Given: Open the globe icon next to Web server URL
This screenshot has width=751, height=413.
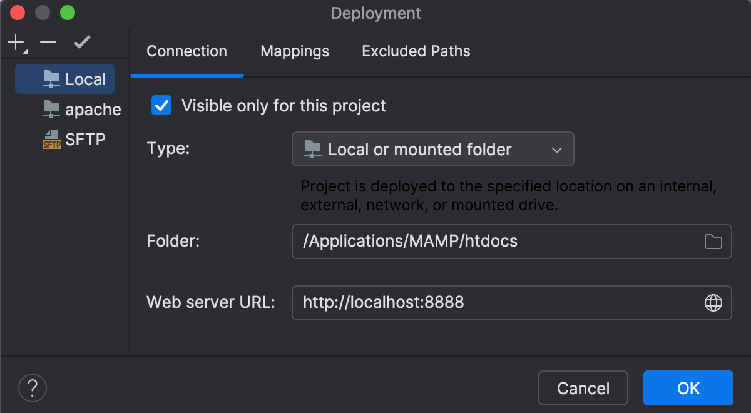Looking at the screenshot, I should pyautogui.click(x=713, y=303).
